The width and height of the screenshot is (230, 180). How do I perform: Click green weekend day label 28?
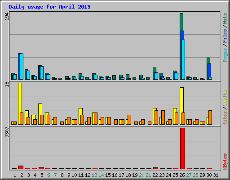point(195,175)
